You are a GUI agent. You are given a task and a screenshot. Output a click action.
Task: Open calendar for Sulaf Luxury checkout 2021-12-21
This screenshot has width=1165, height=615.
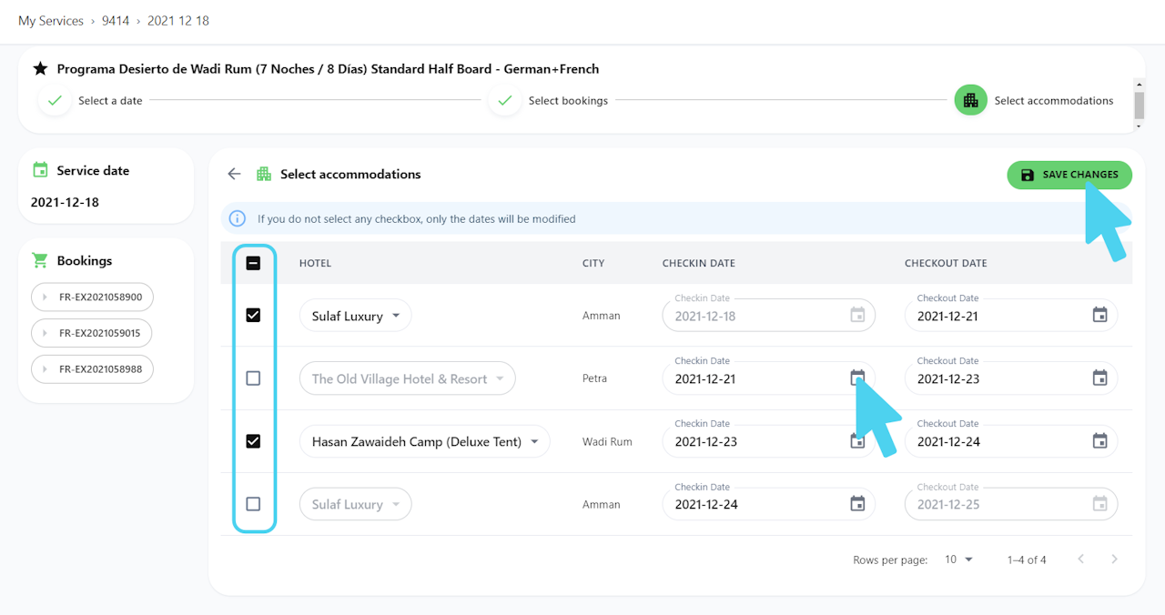click(1099, 316)
